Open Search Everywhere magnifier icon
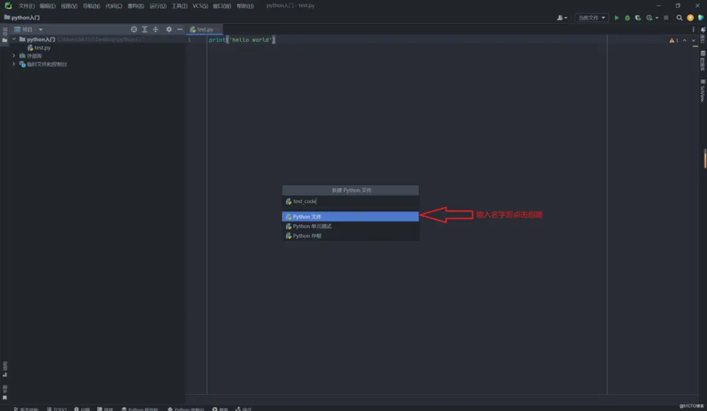 679,17
